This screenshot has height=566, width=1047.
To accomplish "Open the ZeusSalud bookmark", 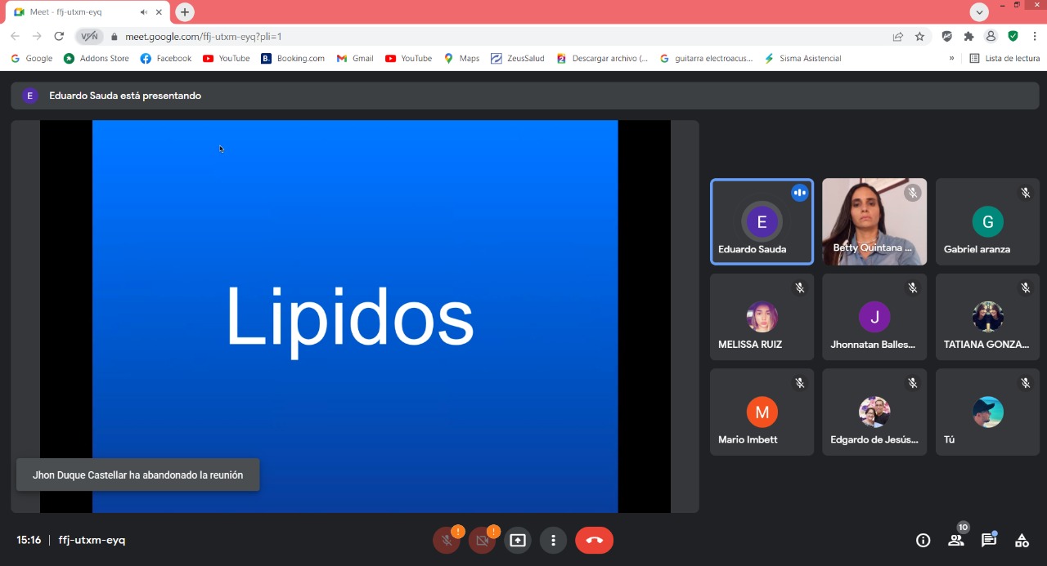I will pyautogui.click(x=518, y=59).
